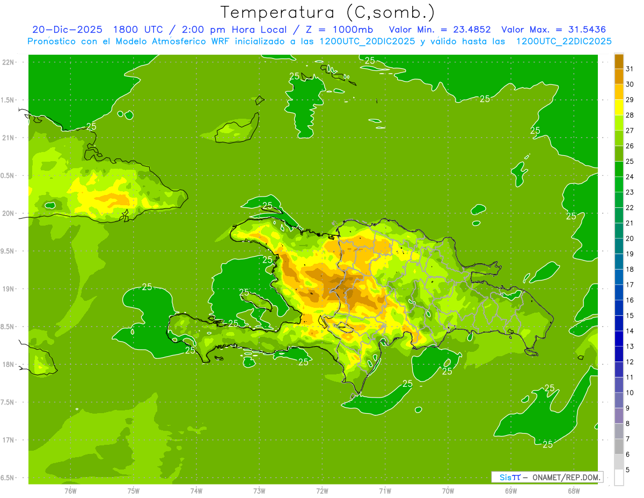Click the title "Temperatura (C,somb.)"

[327, 12]
